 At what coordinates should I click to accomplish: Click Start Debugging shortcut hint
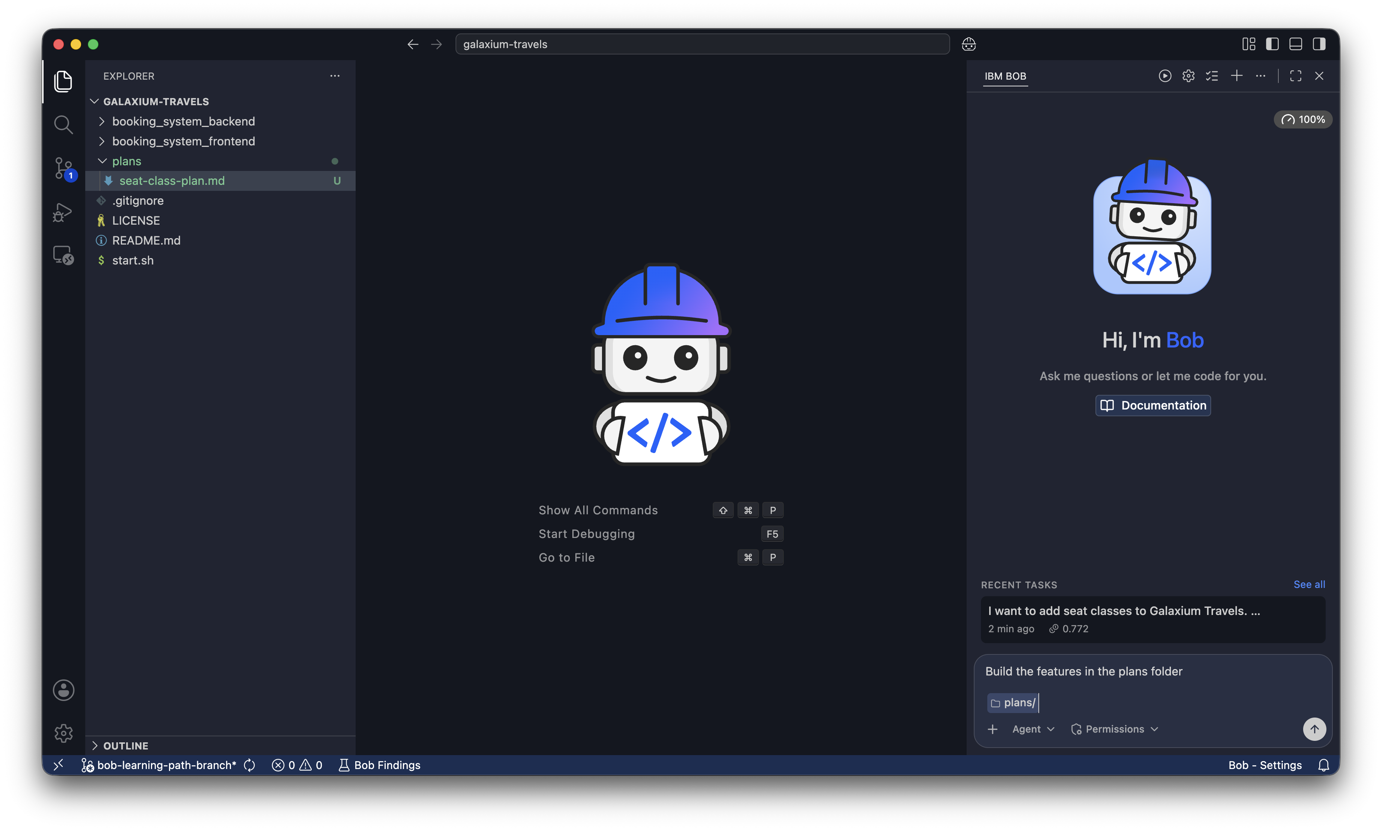click(x=587, y=534)
